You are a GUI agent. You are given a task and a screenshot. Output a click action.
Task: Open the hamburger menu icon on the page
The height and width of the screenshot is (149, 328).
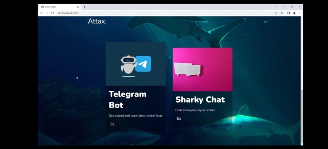[266, 22]
